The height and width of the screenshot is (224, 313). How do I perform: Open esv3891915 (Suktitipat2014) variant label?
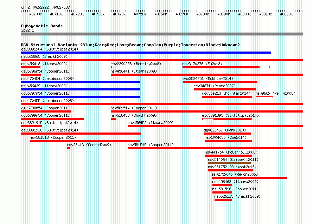tap(50, 123)
